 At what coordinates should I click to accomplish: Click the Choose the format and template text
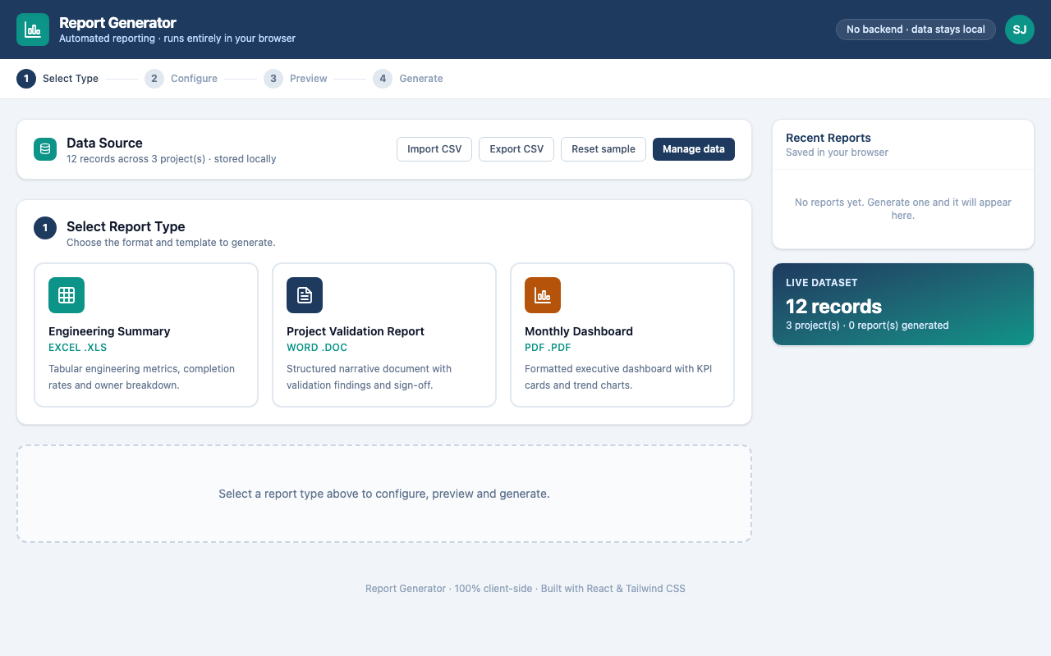click(x=171, y=243)
